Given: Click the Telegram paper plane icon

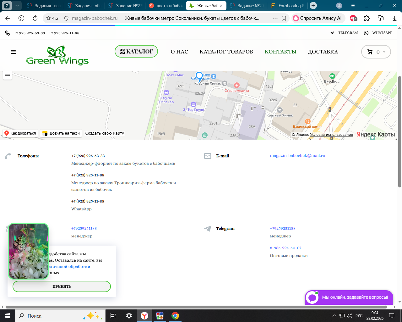Looking at the screenshot, I should [x=208, y=229].
